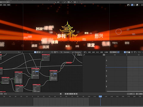Viewport: 143px width, 107px height.
Task: Open proportional falloff curve menu
Action: click(x=77, y=2)
